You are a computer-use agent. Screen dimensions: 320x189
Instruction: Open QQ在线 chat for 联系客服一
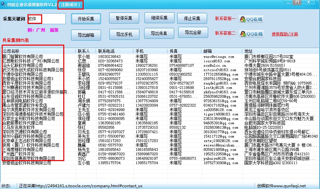(x=251, y=19)
